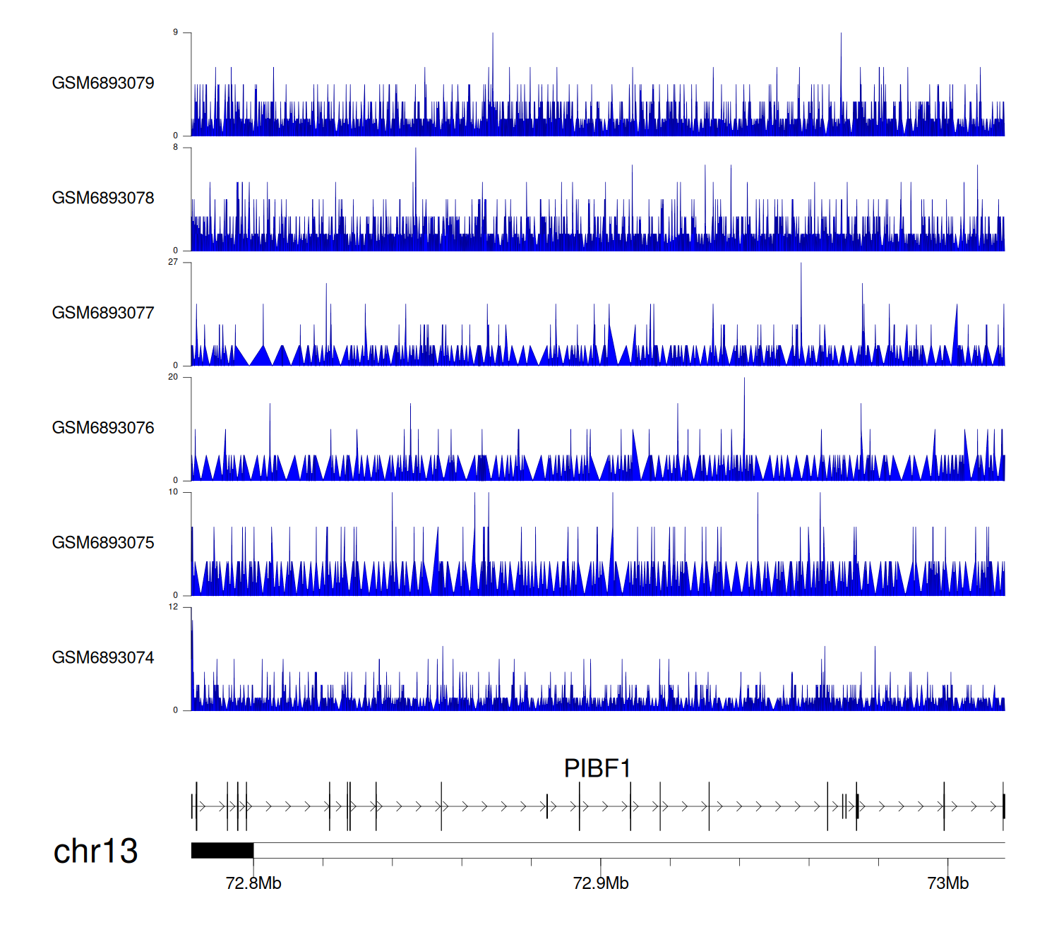
Task: Select the GSM6893074 track name
Action: tap(103, 658)
